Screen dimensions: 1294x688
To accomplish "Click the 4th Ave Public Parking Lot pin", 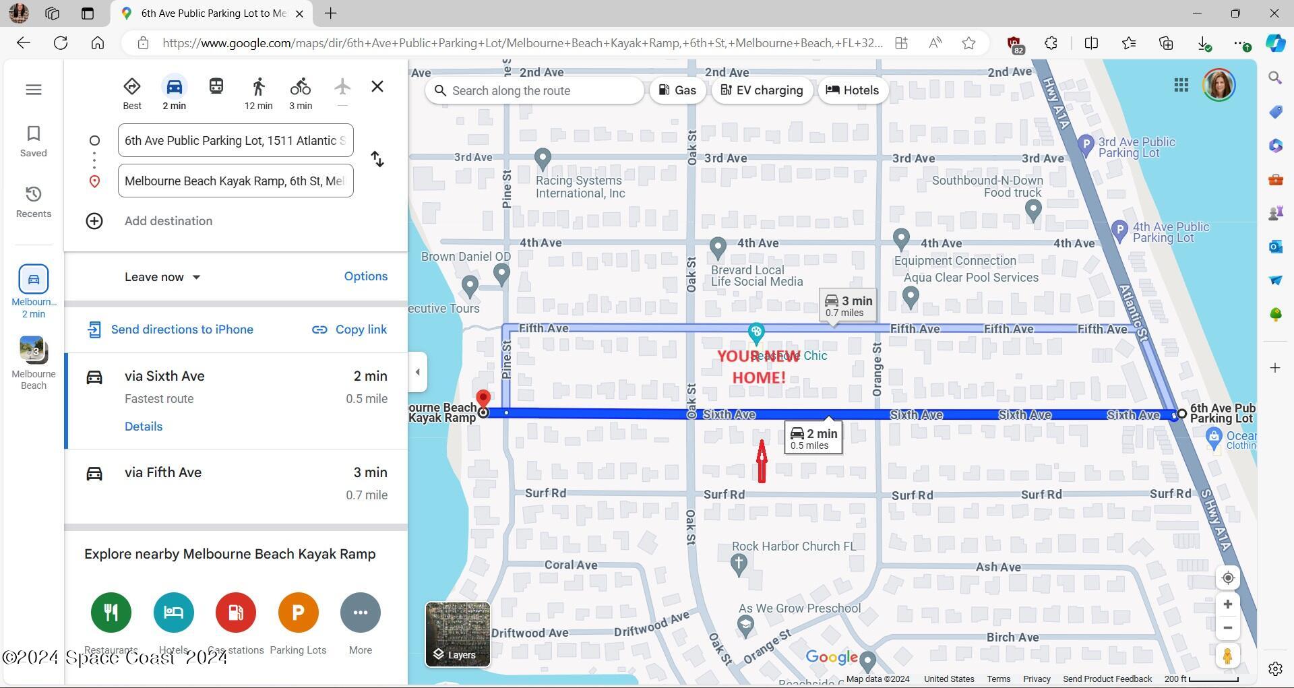I will (1119, 230).
